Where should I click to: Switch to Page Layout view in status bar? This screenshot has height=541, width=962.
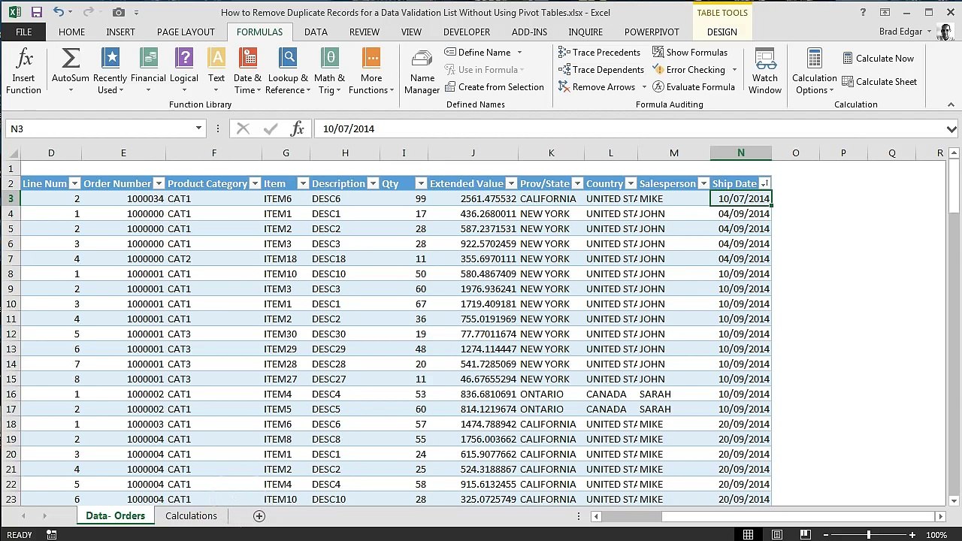[x=777, y=535]
